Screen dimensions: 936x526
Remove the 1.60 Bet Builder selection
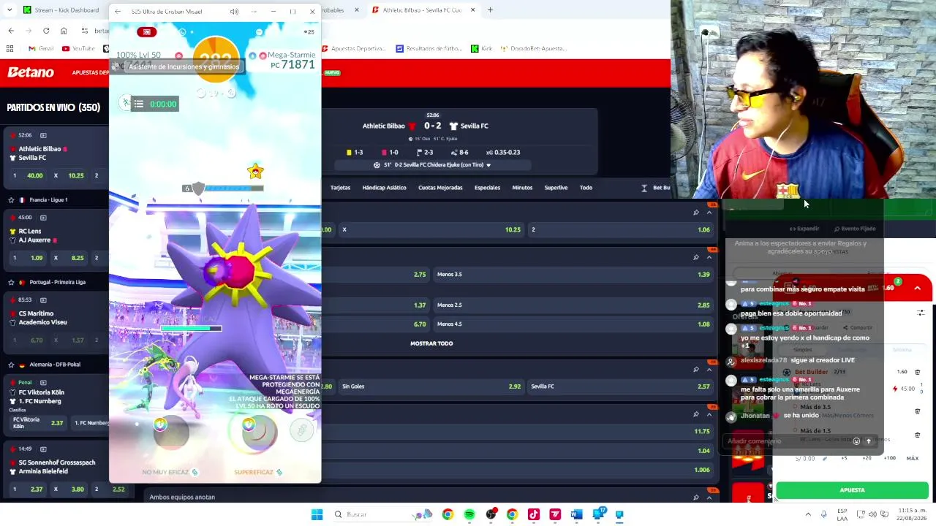pyautogui.click(x=918, y=373)
